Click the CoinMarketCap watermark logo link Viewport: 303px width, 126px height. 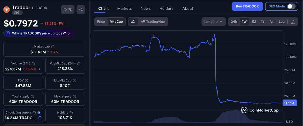coord(260,110)
